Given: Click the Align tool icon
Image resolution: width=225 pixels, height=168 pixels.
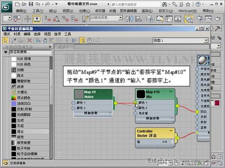Looking at the screenshot, I should 139,19.
